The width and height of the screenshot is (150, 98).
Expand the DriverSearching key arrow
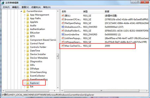coord(25,72)
